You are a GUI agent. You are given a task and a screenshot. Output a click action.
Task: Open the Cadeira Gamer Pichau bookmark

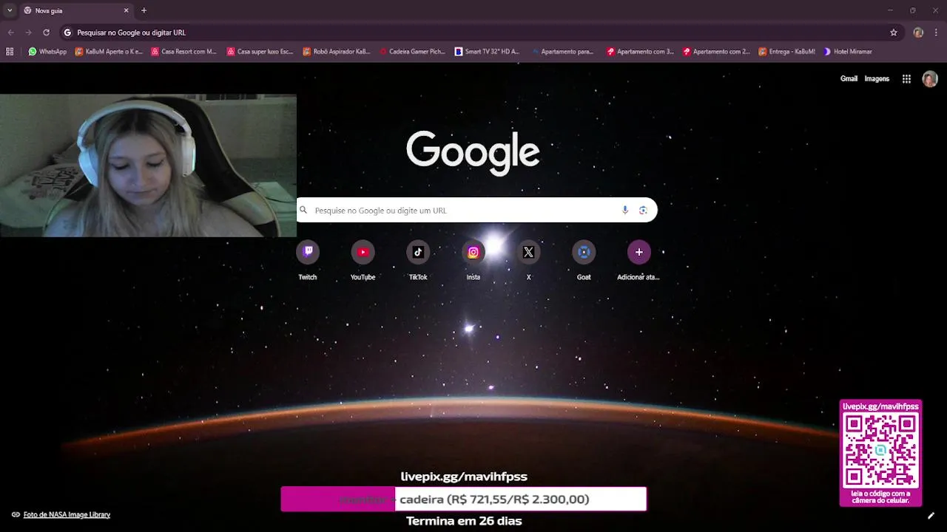coord(413,52)
